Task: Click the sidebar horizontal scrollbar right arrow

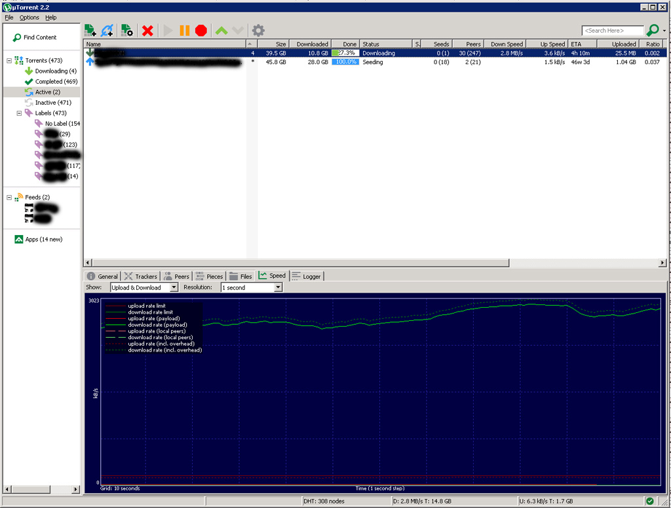Action: 76,489
